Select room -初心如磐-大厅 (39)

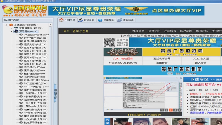coord(36,119)
